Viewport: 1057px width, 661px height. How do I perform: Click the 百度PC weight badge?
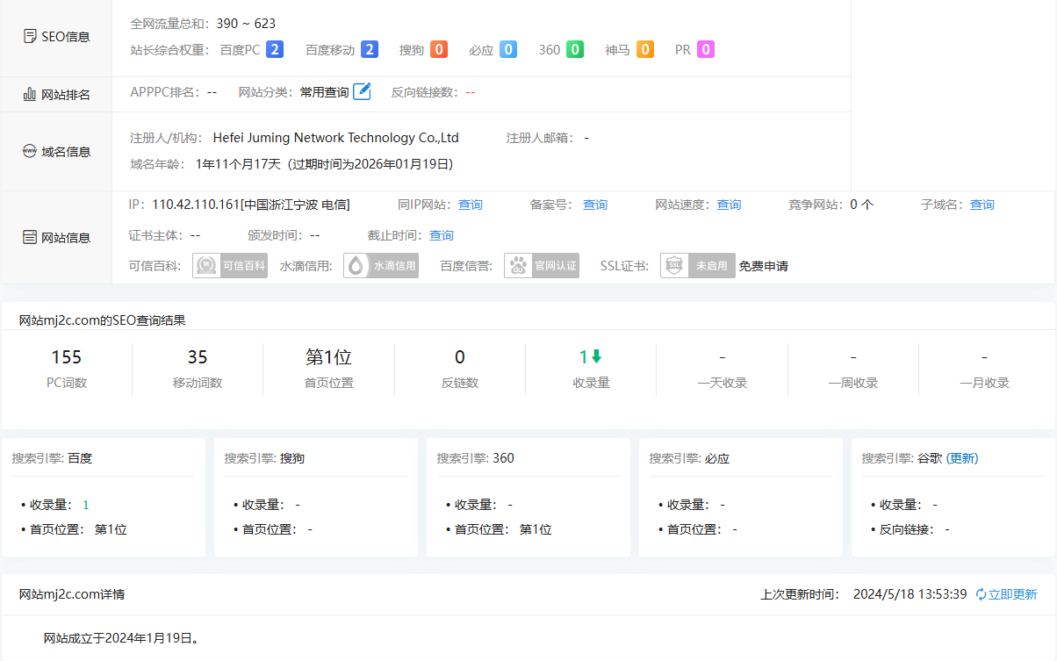coord(275,50)
